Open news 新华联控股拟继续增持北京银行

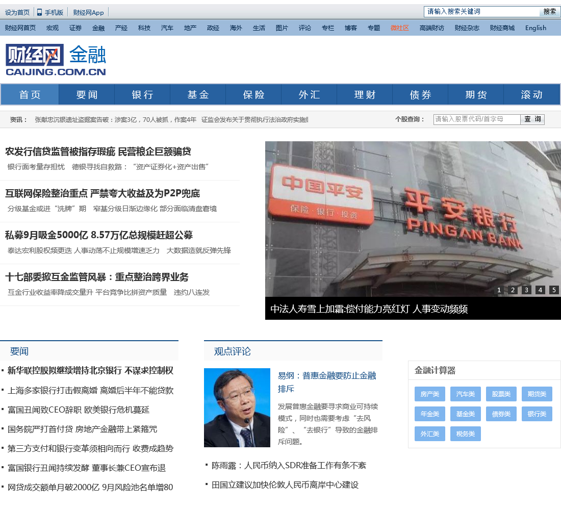tap(90, 371)
